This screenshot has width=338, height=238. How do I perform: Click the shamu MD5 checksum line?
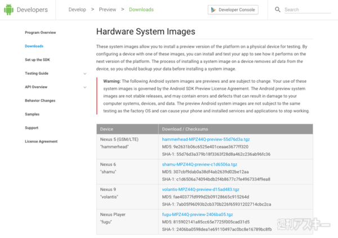point(206,172)
